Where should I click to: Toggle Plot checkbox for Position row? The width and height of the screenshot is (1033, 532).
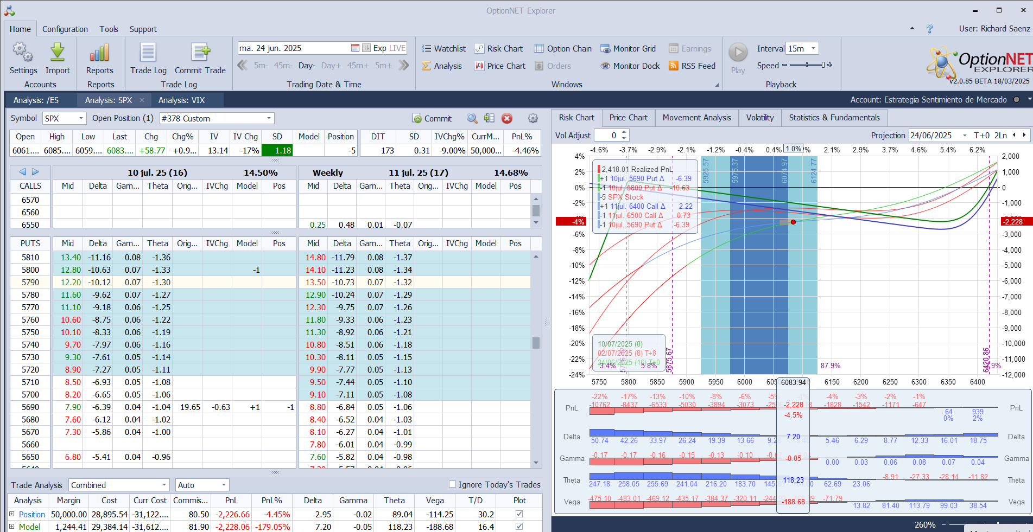[519, 514]
